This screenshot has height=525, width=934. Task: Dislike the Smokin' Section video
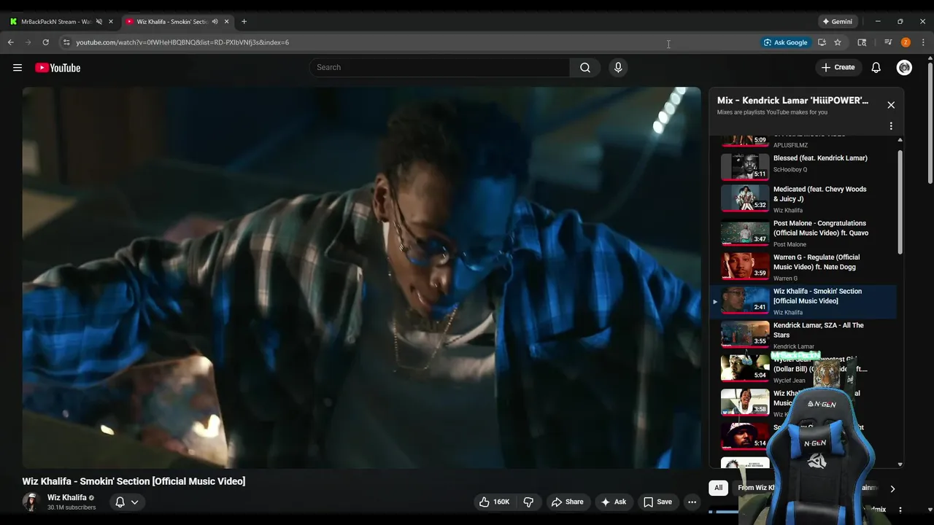(x=528, y=502)
